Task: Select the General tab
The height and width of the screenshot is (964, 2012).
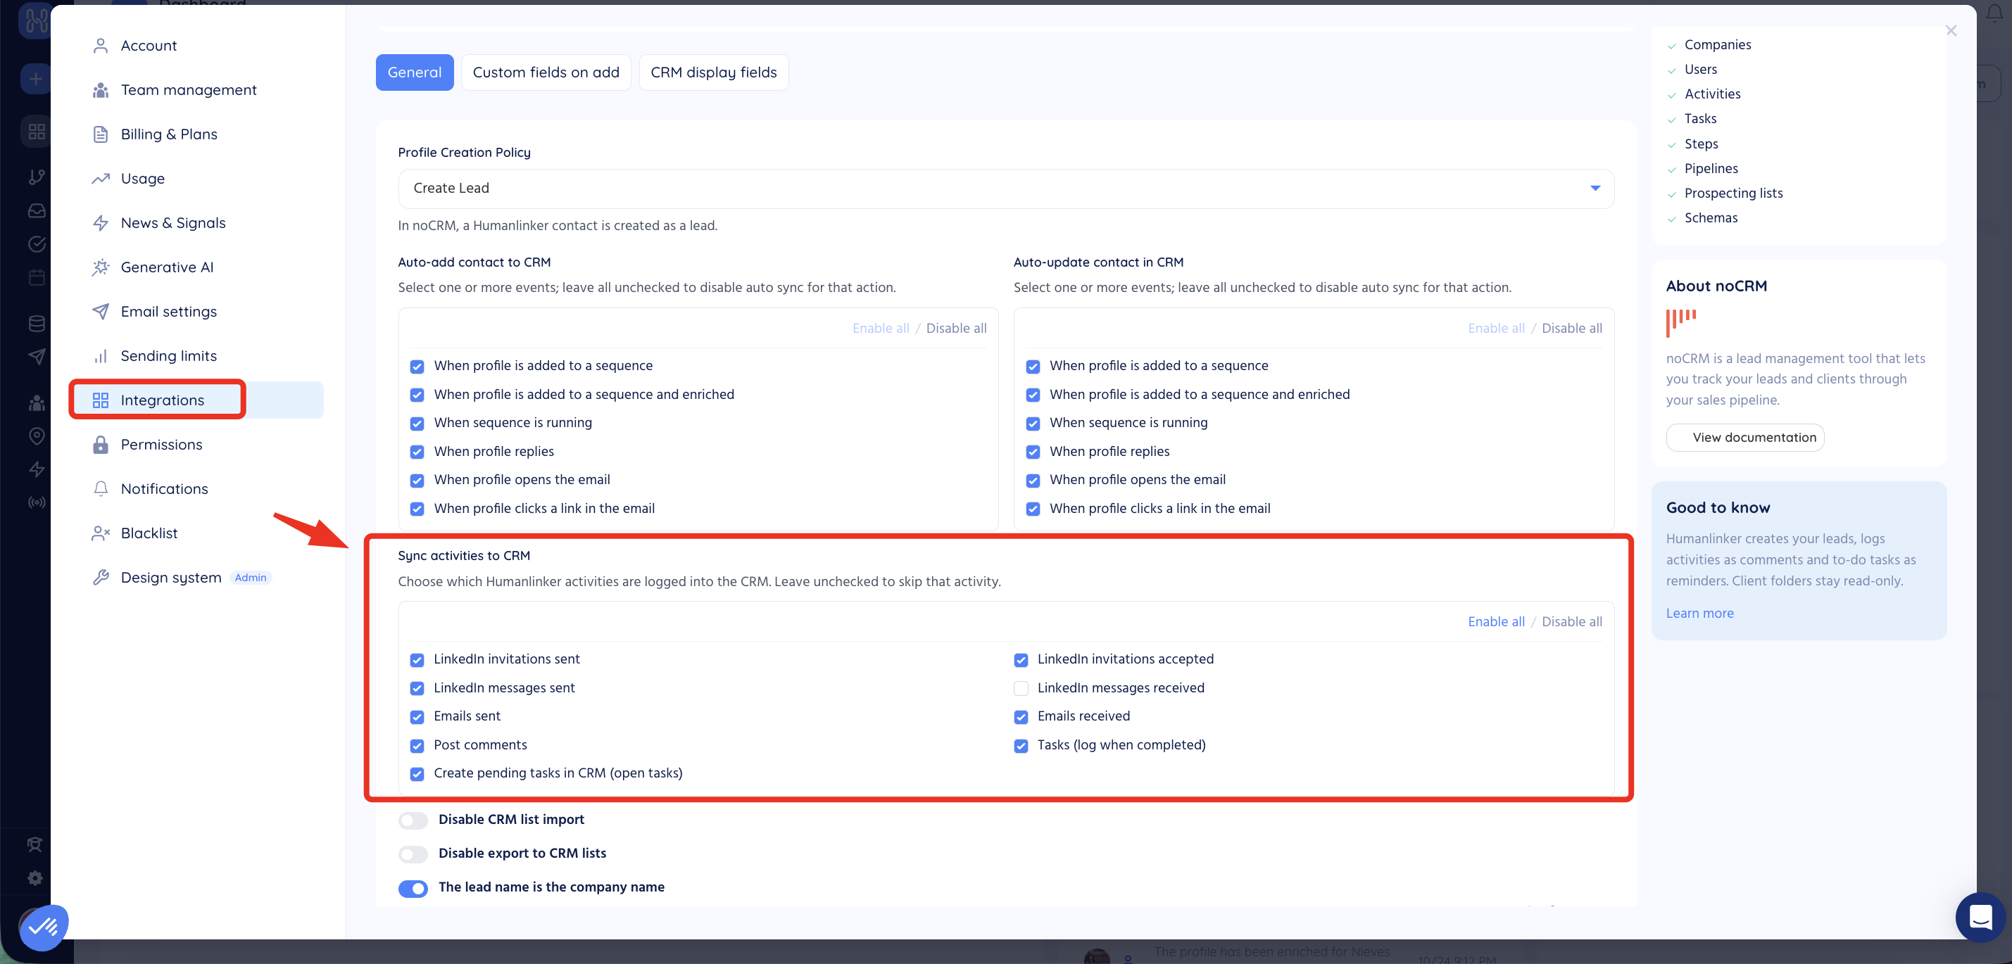Action: click(x=414, y=72)
